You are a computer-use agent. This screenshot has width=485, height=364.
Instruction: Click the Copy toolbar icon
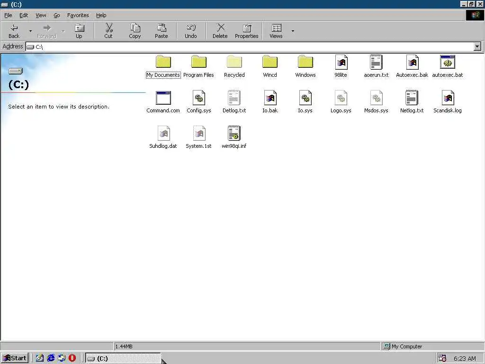[x=135, y=31]
